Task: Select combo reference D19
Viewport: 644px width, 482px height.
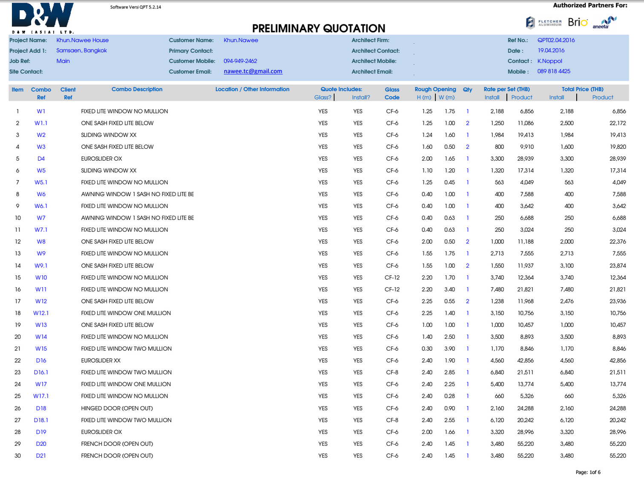Action: (x=41, y=432)
